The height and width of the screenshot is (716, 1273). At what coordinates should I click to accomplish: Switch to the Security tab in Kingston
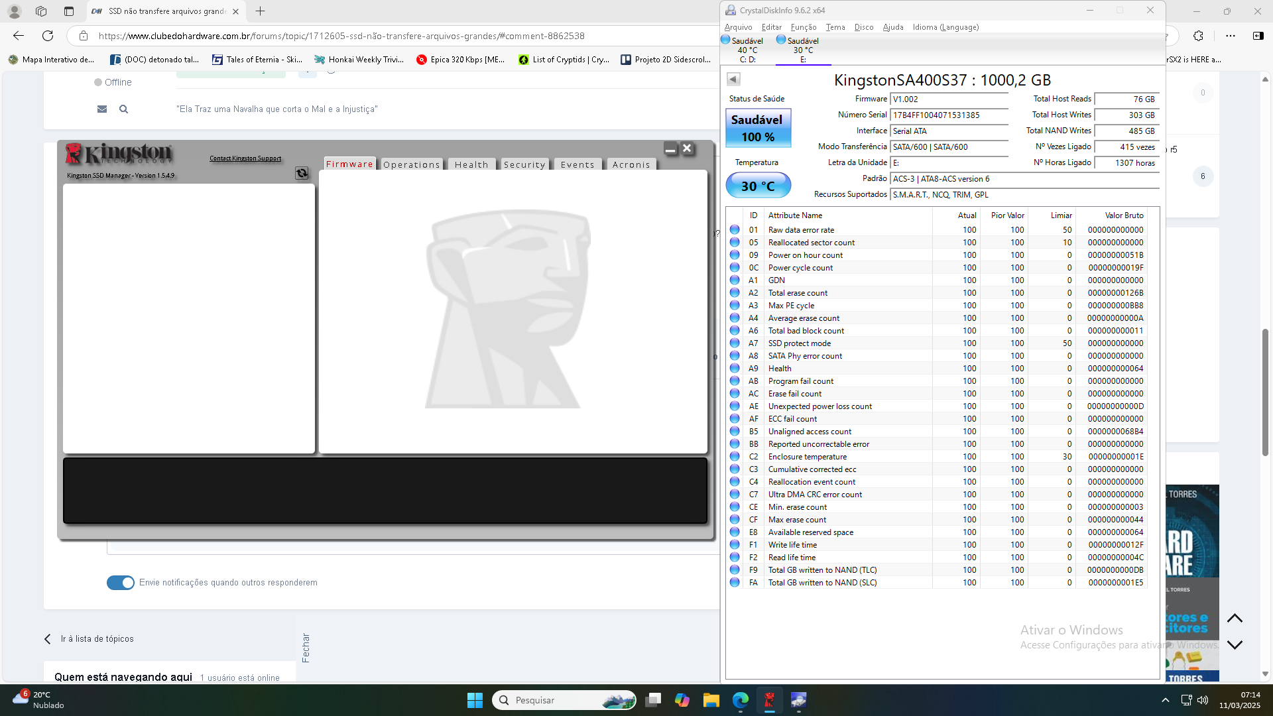pos(524,164)
